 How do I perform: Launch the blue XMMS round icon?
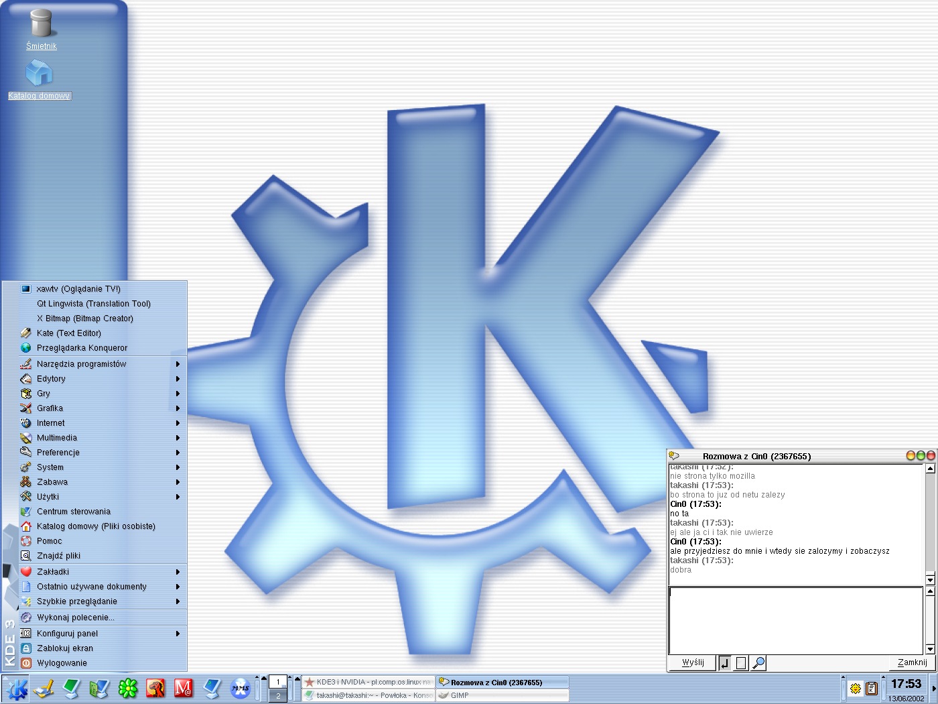pos(240,689)
